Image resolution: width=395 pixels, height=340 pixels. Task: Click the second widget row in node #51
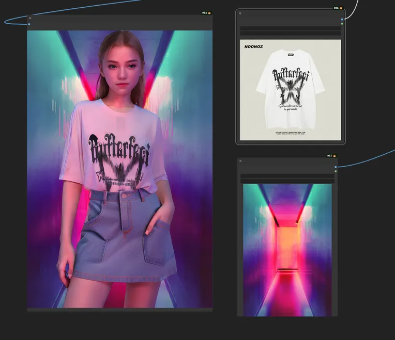click(287, 182)
